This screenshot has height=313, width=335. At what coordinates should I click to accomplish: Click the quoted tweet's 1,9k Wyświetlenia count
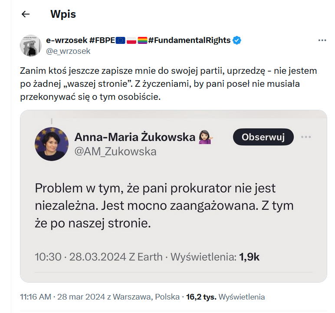point(215,257)
